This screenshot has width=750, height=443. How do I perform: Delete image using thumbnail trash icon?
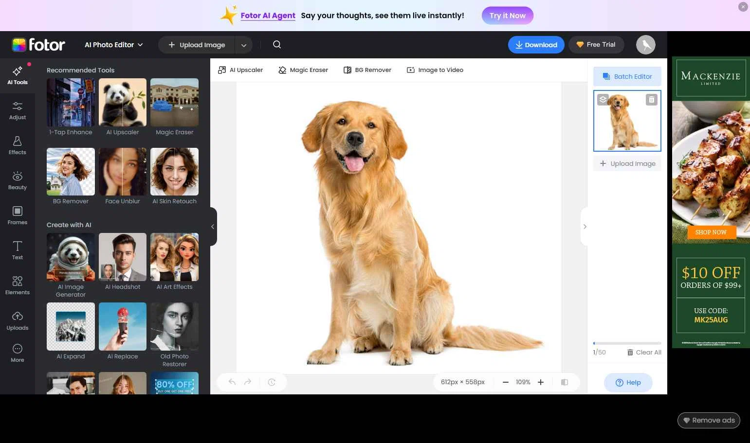tap(651, 100)
